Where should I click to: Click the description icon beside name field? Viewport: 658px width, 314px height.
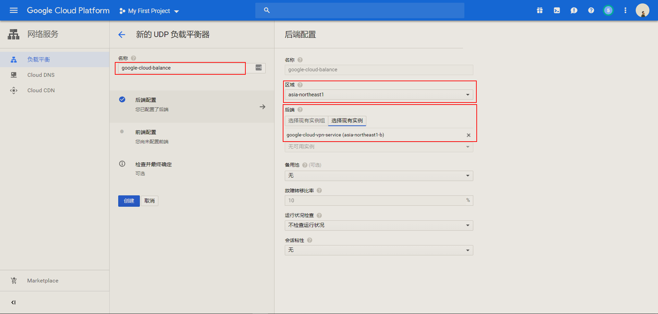coord(259,68)
